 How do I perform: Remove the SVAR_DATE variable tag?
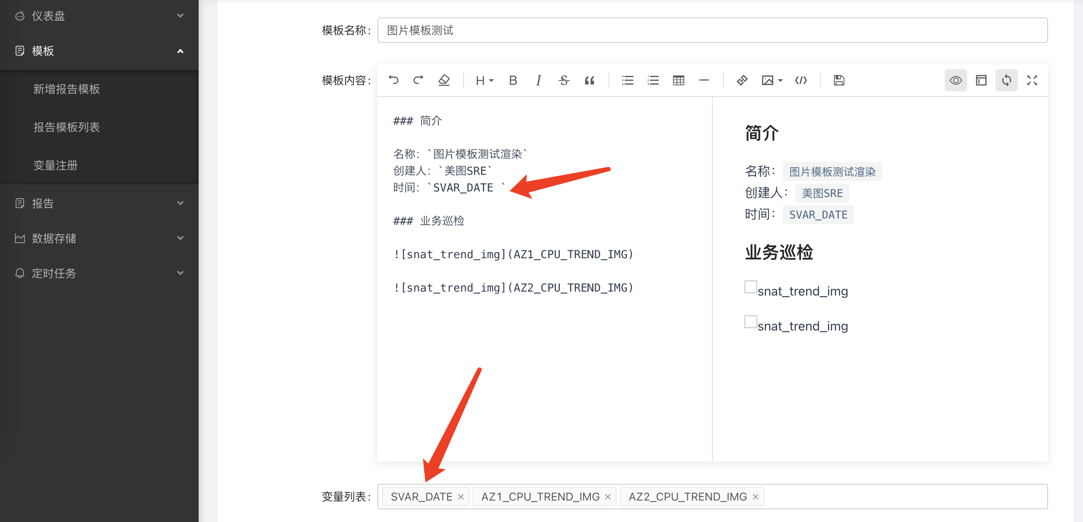(x=461, y=496)
